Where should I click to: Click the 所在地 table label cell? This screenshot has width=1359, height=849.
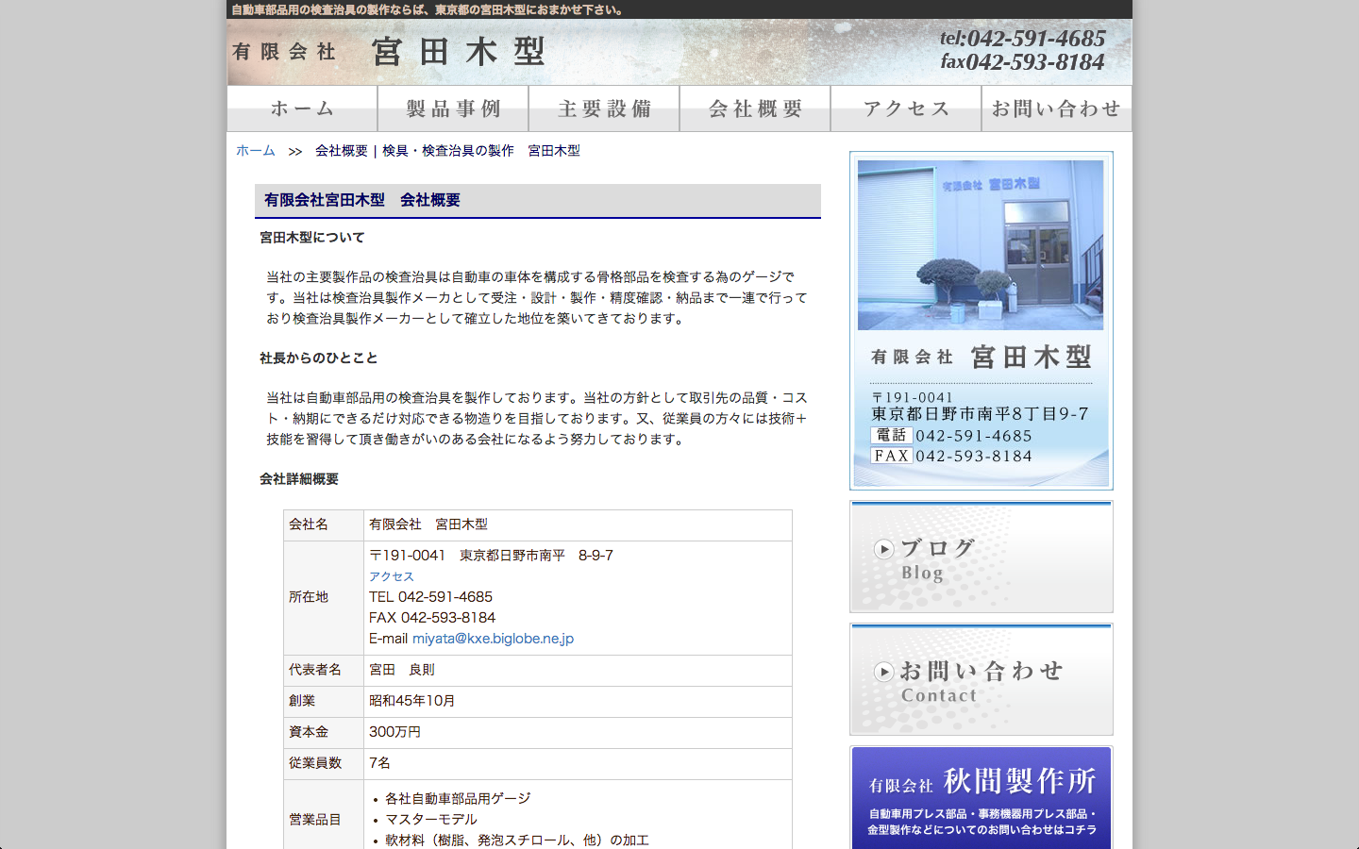(324, 598)
